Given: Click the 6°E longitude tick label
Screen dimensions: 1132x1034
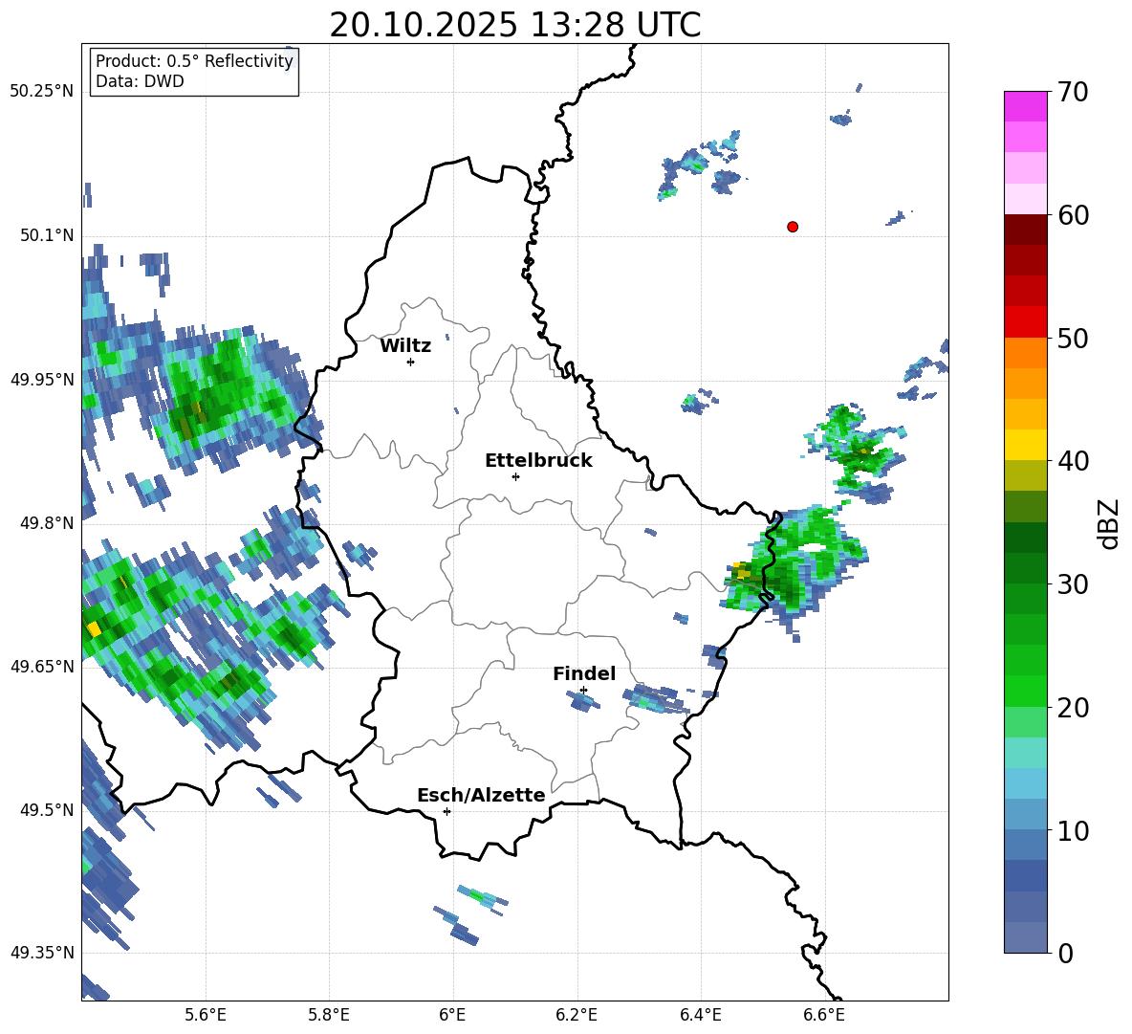Looking at the screenshot, I should click(452, 1015).
